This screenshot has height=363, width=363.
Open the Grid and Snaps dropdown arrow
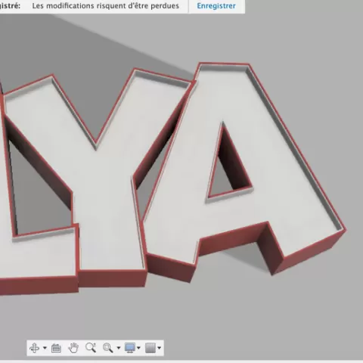click(x=160, y=348)
